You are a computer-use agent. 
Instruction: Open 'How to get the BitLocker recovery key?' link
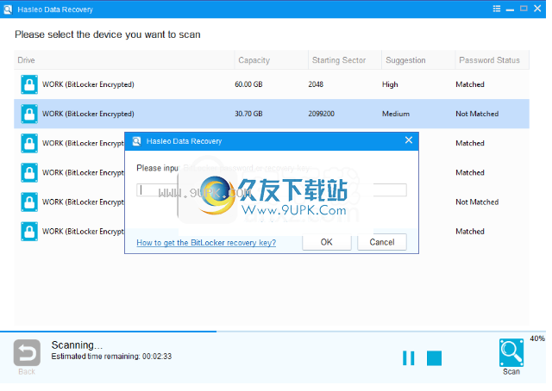206,243
